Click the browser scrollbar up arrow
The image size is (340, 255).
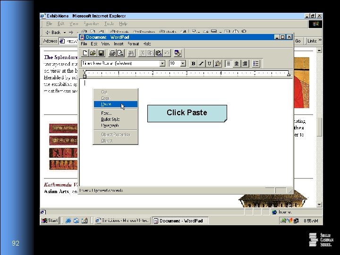coord(319,51)
